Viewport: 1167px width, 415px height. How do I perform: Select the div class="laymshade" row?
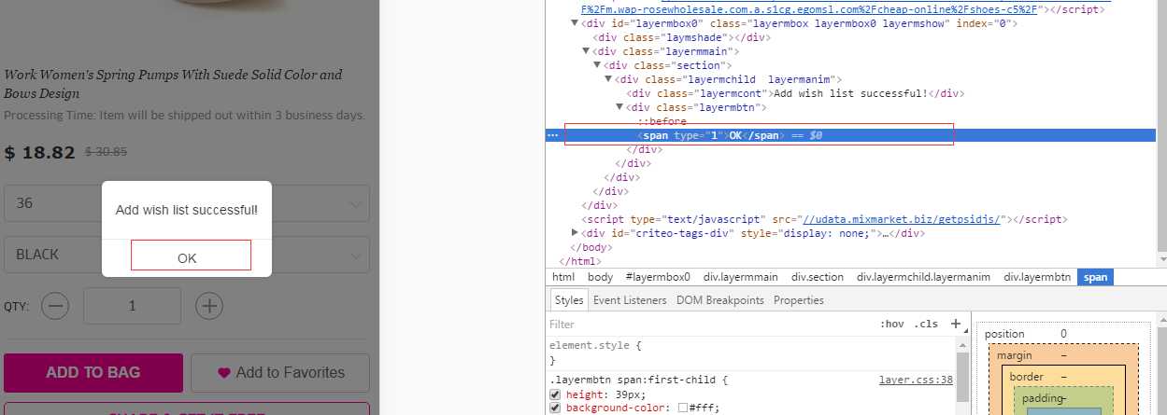click(x=680, y=37)
